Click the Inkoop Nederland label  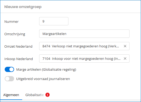coord(19,59)
